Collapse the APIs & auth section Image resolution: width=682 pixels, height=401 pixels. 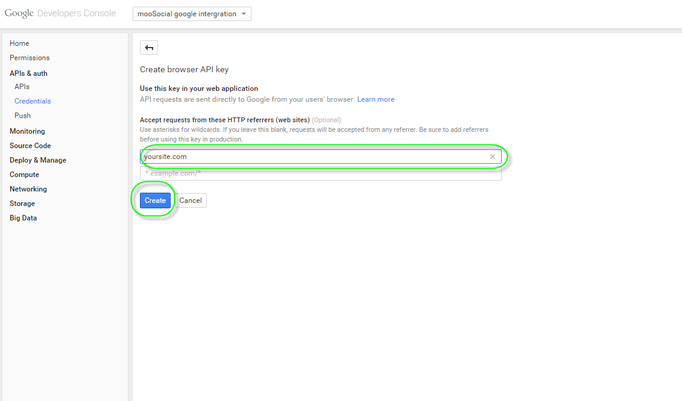pyautogui.click(x=28, y=73)
